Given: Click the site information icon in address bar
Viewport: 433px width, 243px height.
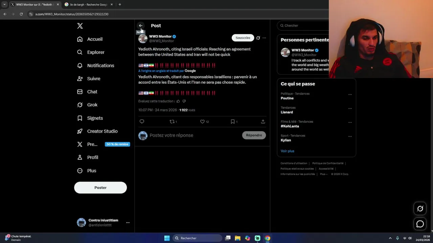Looking at the screenshot, I should coord(31,14).
